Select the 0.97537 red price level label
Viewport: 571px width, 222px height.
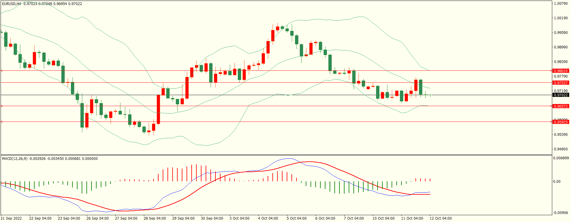coord(561,83)
